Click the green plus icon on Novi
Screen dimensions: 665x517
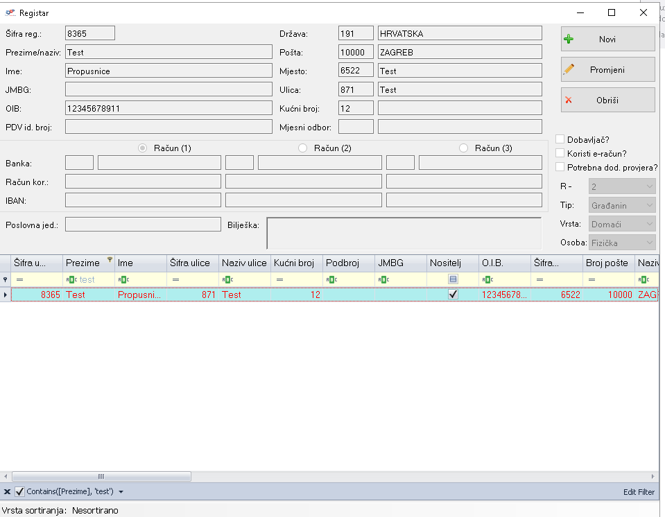pos(569,40)
